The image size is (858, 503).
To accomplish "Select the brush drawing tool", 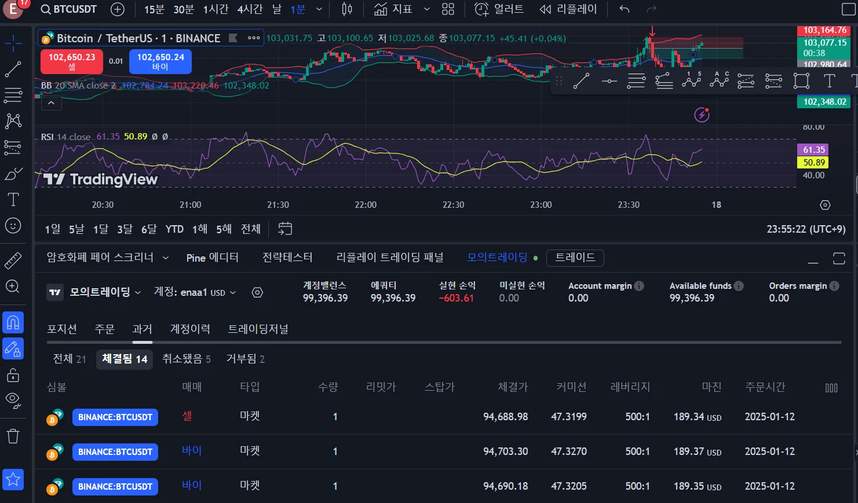I will [13, 174].
